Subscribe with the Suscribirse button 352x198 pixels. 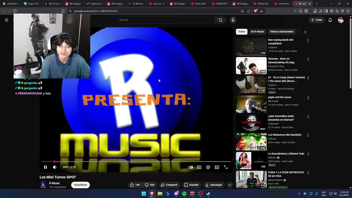point(80,185)
